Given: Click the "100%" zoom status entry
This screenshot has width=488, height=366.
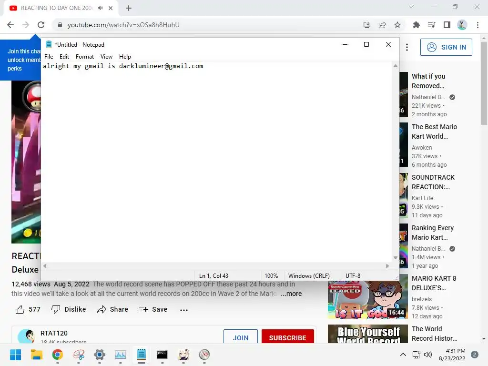Looking at the screenshot, I should pos(271,276).
